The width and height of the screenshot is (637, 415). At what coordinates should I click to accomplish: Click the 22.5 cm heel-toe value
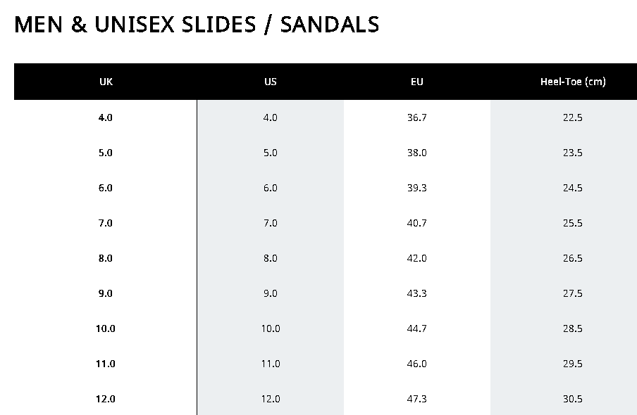[x=572, y=117]
